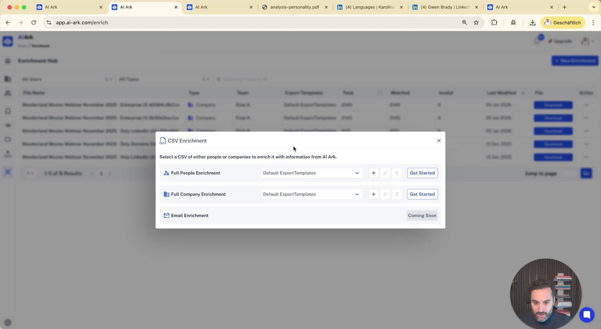The image size is (601, 329).
Task: Edit the Full Company Enrichment template
Action: [385, 194]
